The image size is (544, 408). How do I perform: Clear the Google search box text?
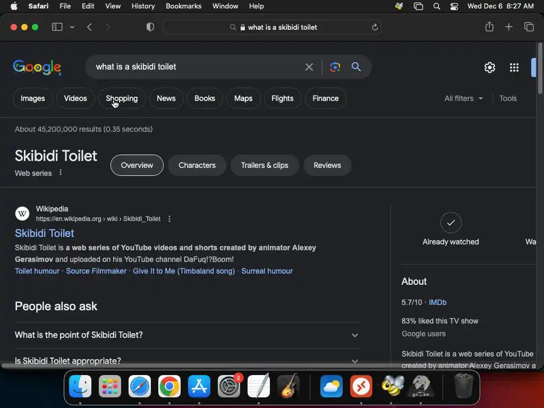click(x=309, y=67)
